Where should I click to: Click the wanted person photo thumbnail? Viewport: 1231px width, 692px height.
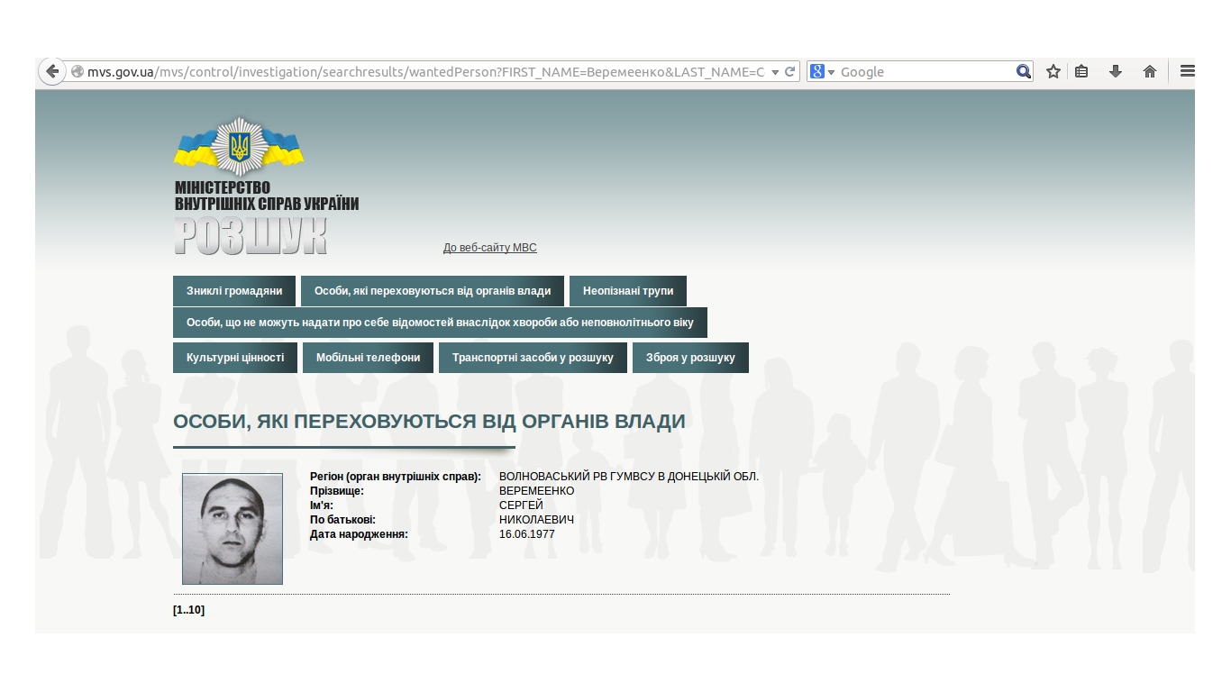(x=233, y=529)
